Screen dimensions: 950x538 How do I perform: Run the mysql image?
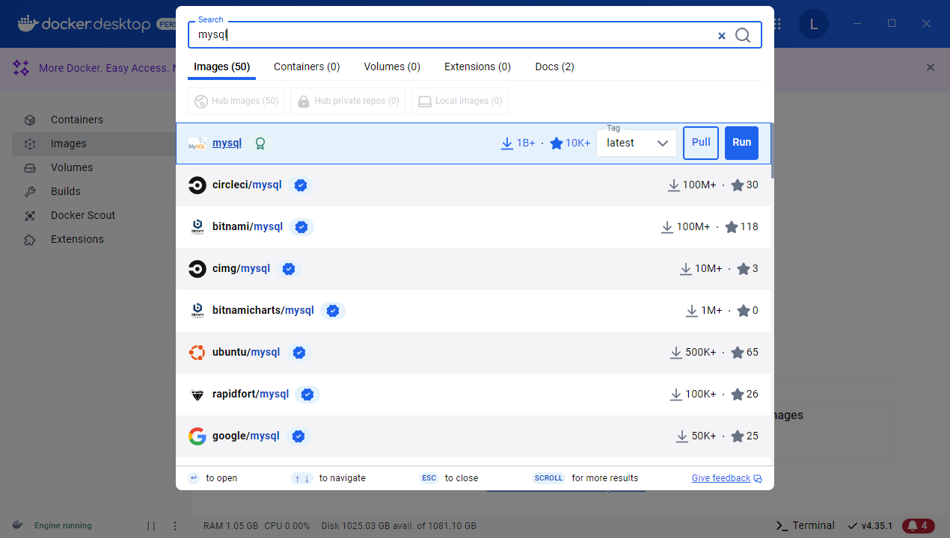[x=742, y=143]
